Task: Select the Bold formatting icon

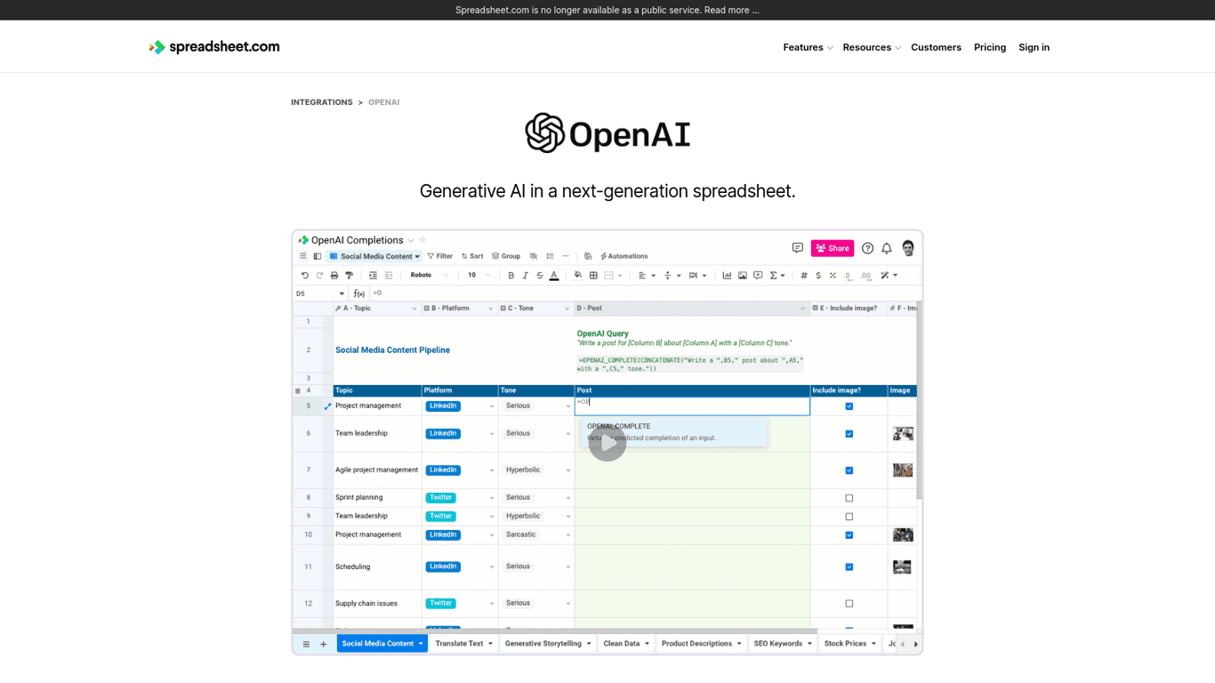Action: [511, 275]
